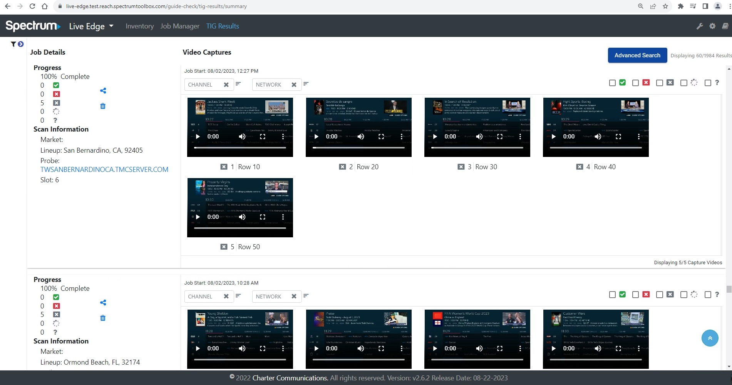Image resolution: width=732 pixels, height=385 pixels.
Task: Click the page vertical scrollbar thumb
Action: point(729,289)
